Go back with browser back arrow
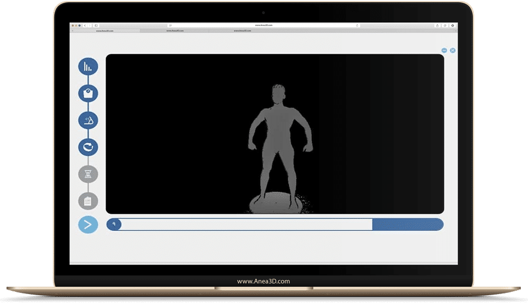 pos(85,26)
